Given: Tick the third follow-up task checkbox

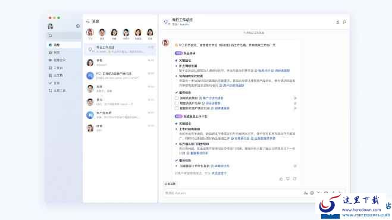Looking at the screenshot, I should pyautogui.click(x=177, y=108).
